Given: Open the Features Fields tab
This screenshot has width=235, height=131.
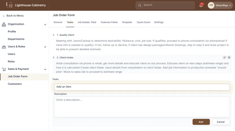Looking at the screenshot, I should tap(109, 22).
